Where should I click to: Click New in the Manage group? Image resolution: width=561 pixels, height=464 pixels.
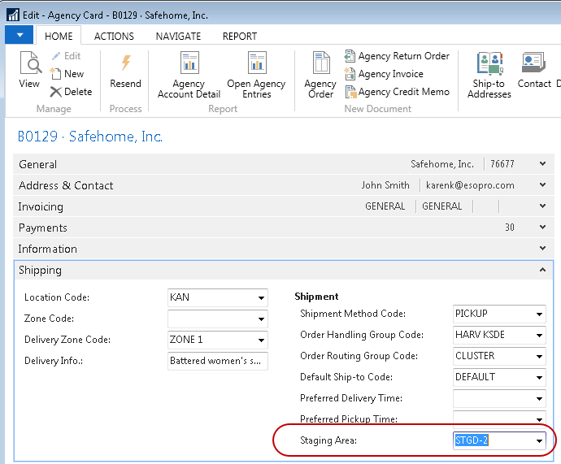click(67, 74)
